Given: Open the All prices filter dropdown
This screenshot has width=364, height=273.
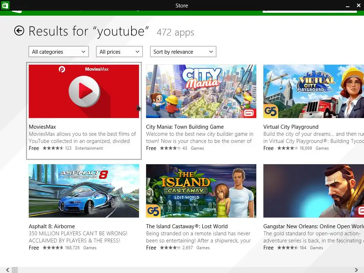Looking at the screenshot, I should (x=119, y=52).
